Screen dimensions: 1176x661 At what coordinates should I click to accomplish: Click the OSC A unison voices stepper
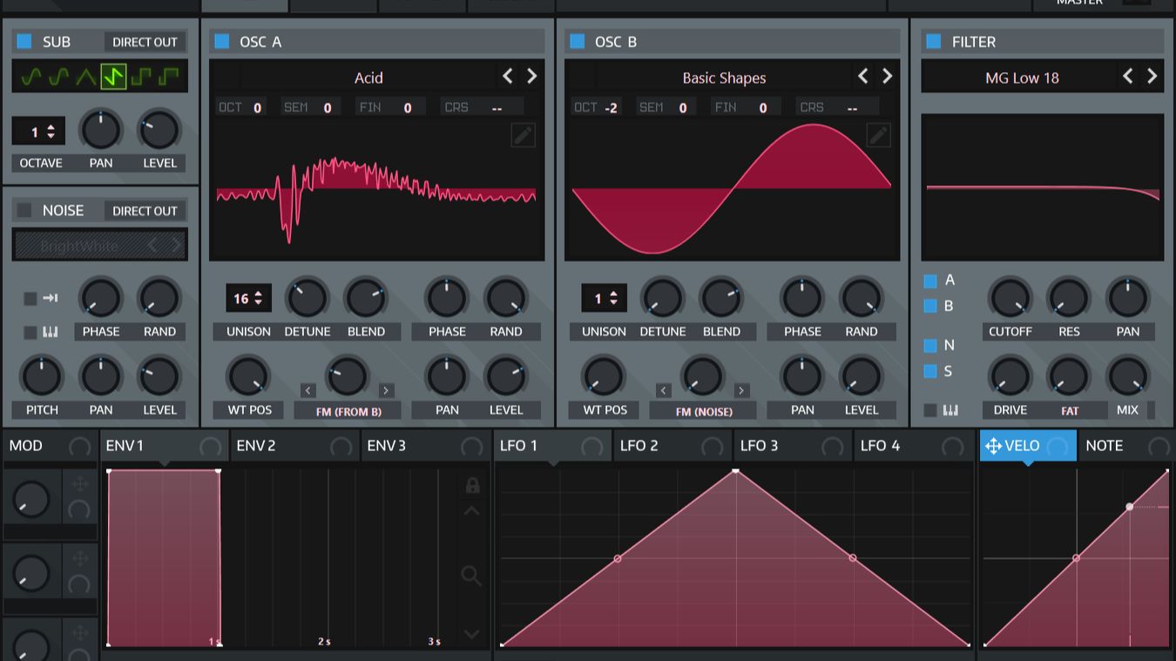(248, 298)
